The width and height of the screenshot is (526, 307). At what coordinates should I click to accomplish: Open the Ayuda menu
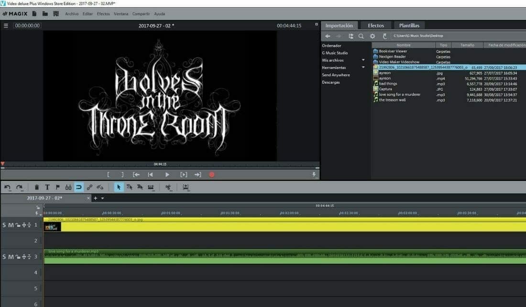coord(159,14)
